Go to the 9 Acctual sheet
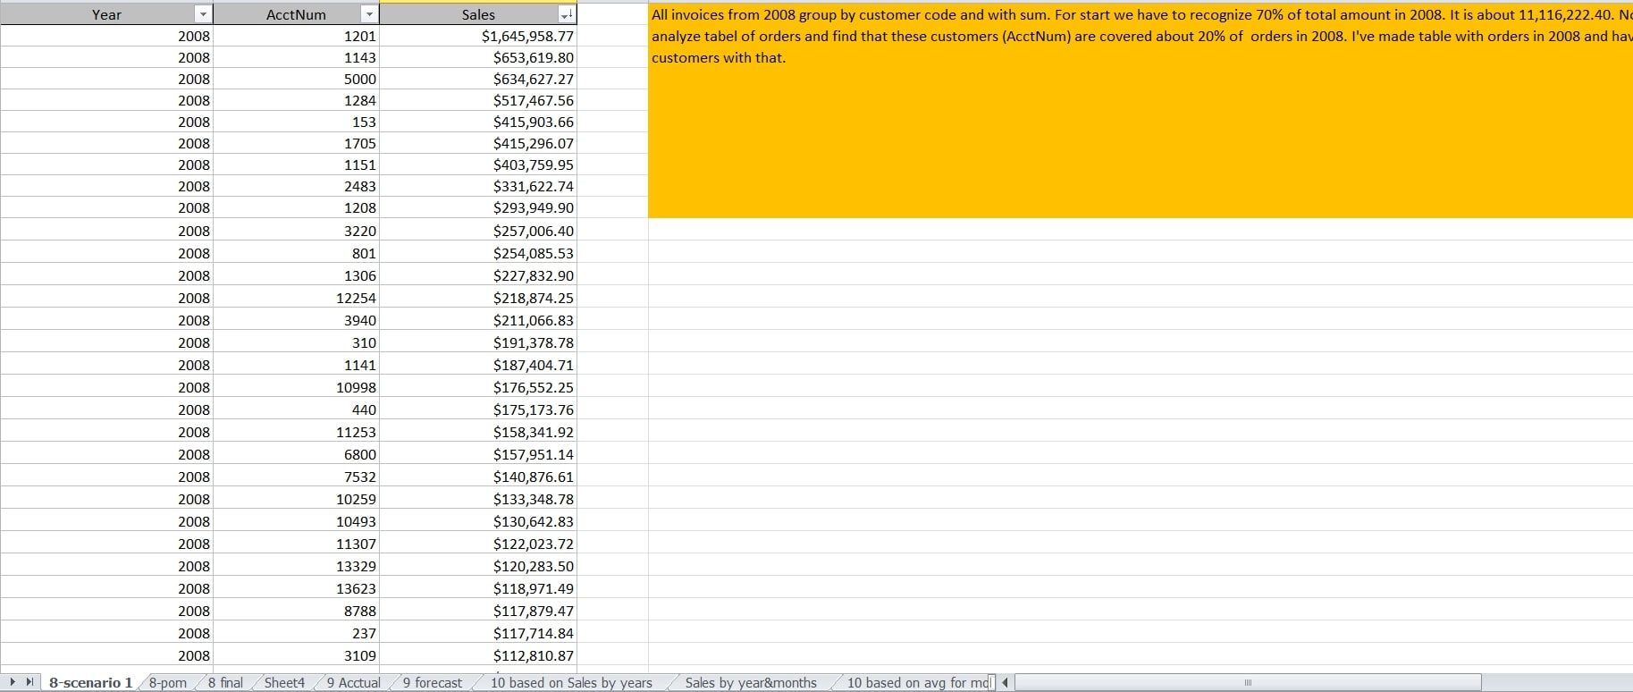 pyautogui.click(x=353, y=683)
